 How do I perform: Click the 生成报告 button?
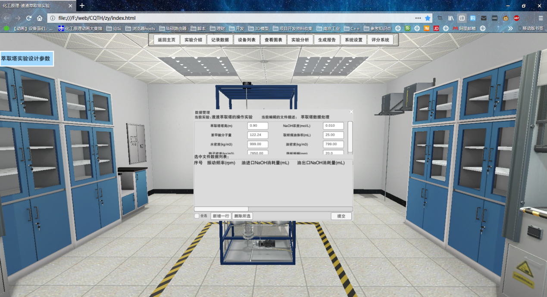pos(327,40)
